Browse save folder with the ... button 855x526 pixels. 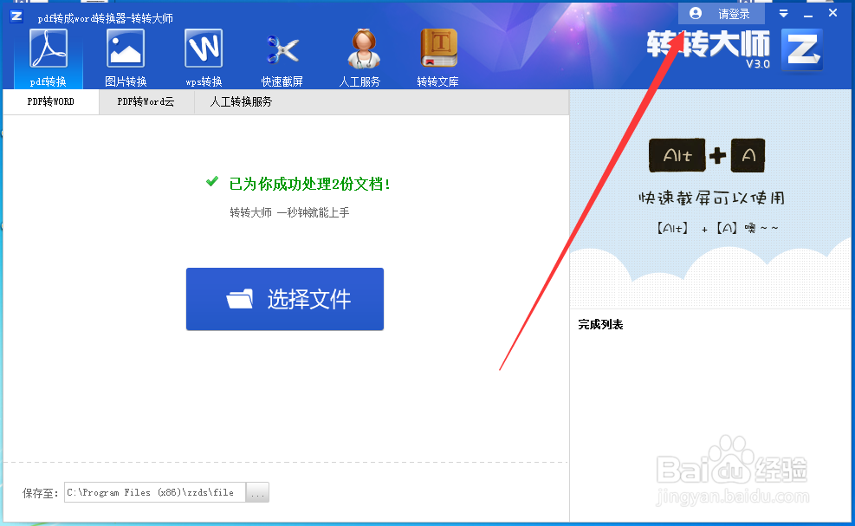(x=257, y=493)
